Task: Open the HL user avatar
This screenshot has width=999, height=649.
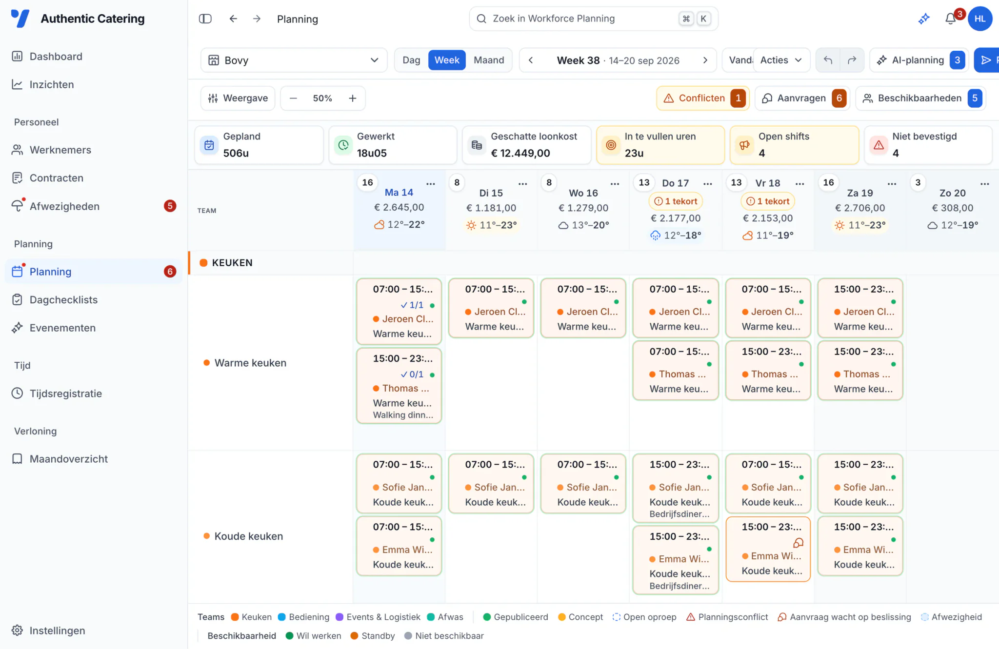Action: click(x=980, y=19)
